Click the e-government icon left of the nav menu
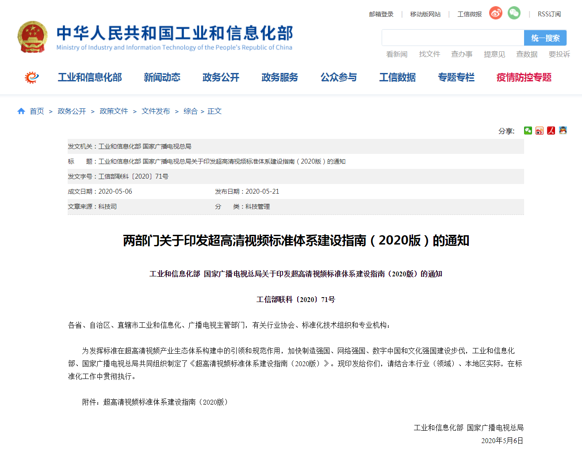The height and width of the screenshot is (459, 582). coord(31,77)
